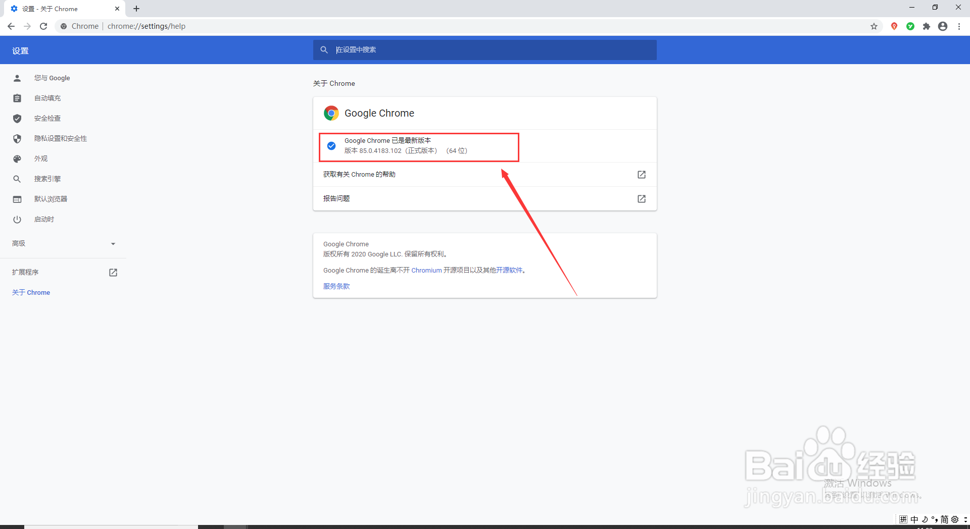Expand the 高级 section dropdown arrow
Screen dimensions: 970x529
point(113,244)
